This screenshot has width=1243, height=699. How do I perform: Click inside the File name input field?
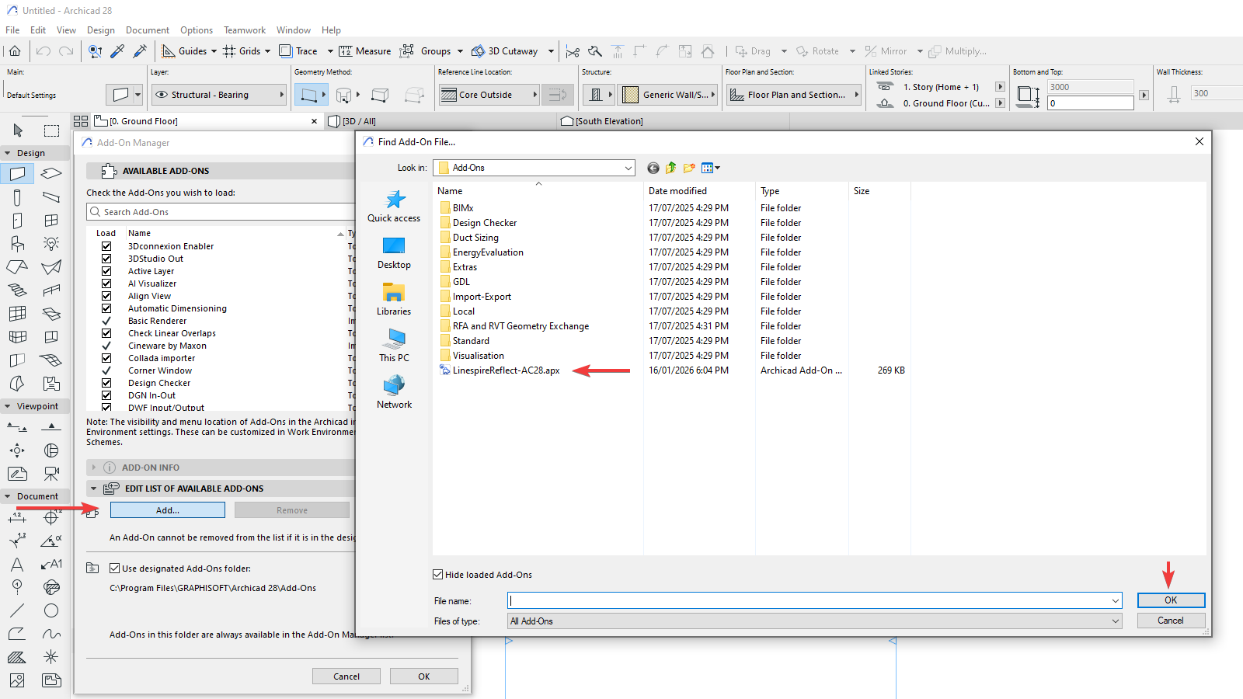point(777,600)
